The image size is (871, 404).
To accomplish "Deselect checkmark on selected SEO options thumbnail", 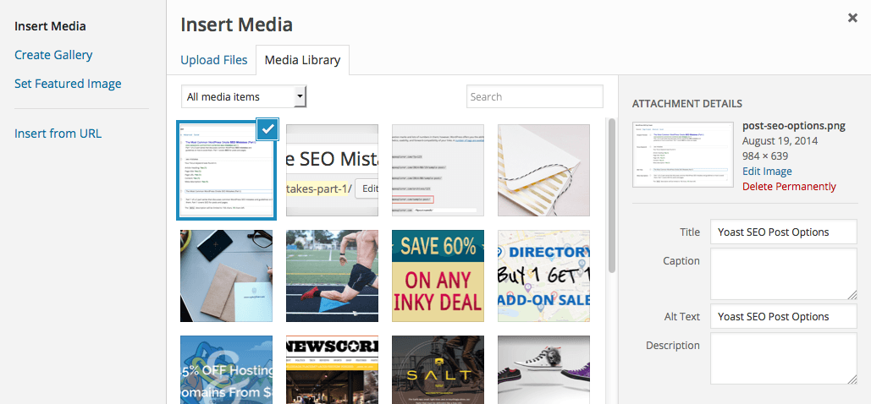I will tap(267, 128).
